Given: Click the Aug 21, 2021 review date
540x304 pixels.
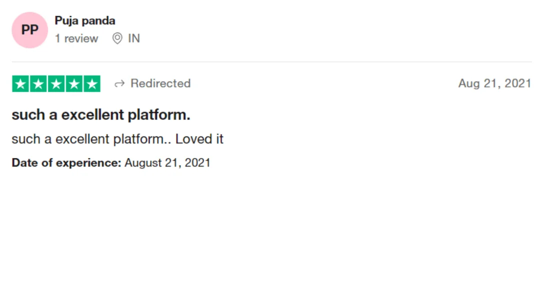Looking at the screenshot, I should point(494,83).
